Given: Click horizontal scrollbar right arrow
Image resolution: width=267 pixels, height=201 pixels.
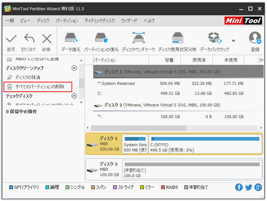Looking at the screenshot, I should tap(261, 128).
